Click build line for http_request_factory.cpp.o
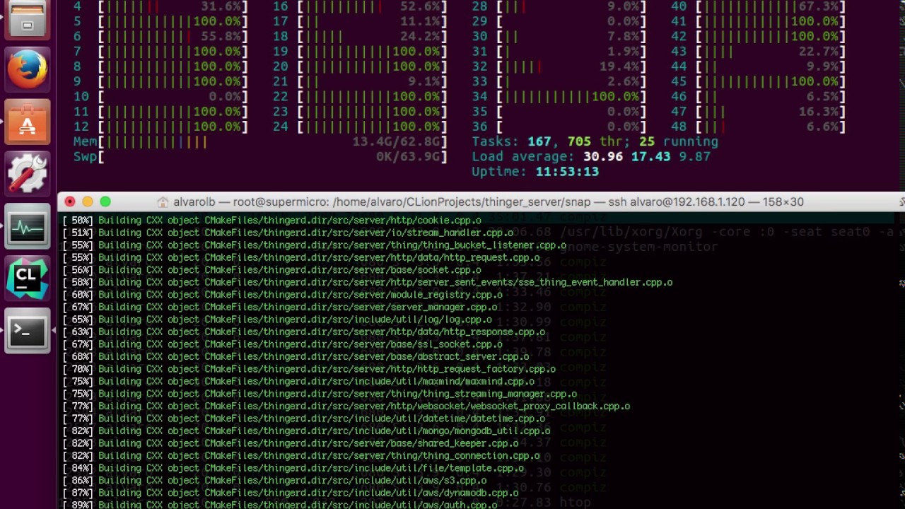The height and width of the screenshot is (509, 905). 309,369
